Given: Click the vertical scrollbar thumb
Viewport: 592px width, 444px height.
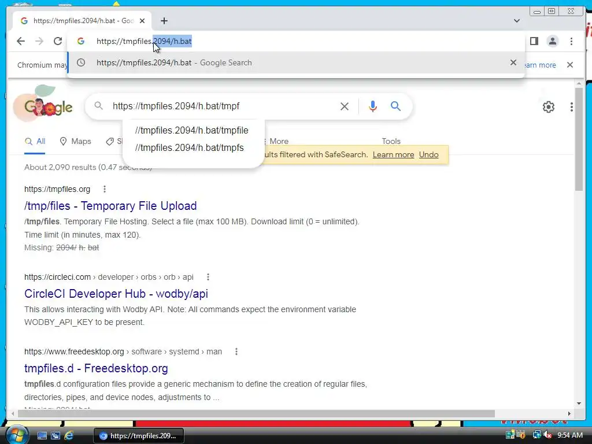Looking at the screenshot, I should 579,139.
